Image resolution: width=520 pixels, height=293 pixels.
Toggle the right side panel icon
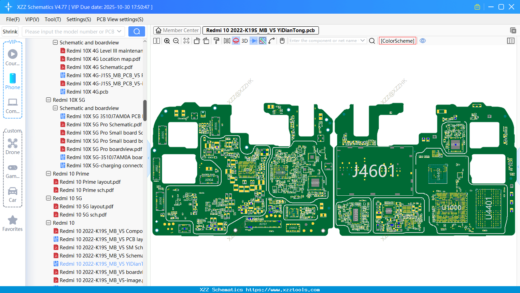pos(510,41)
